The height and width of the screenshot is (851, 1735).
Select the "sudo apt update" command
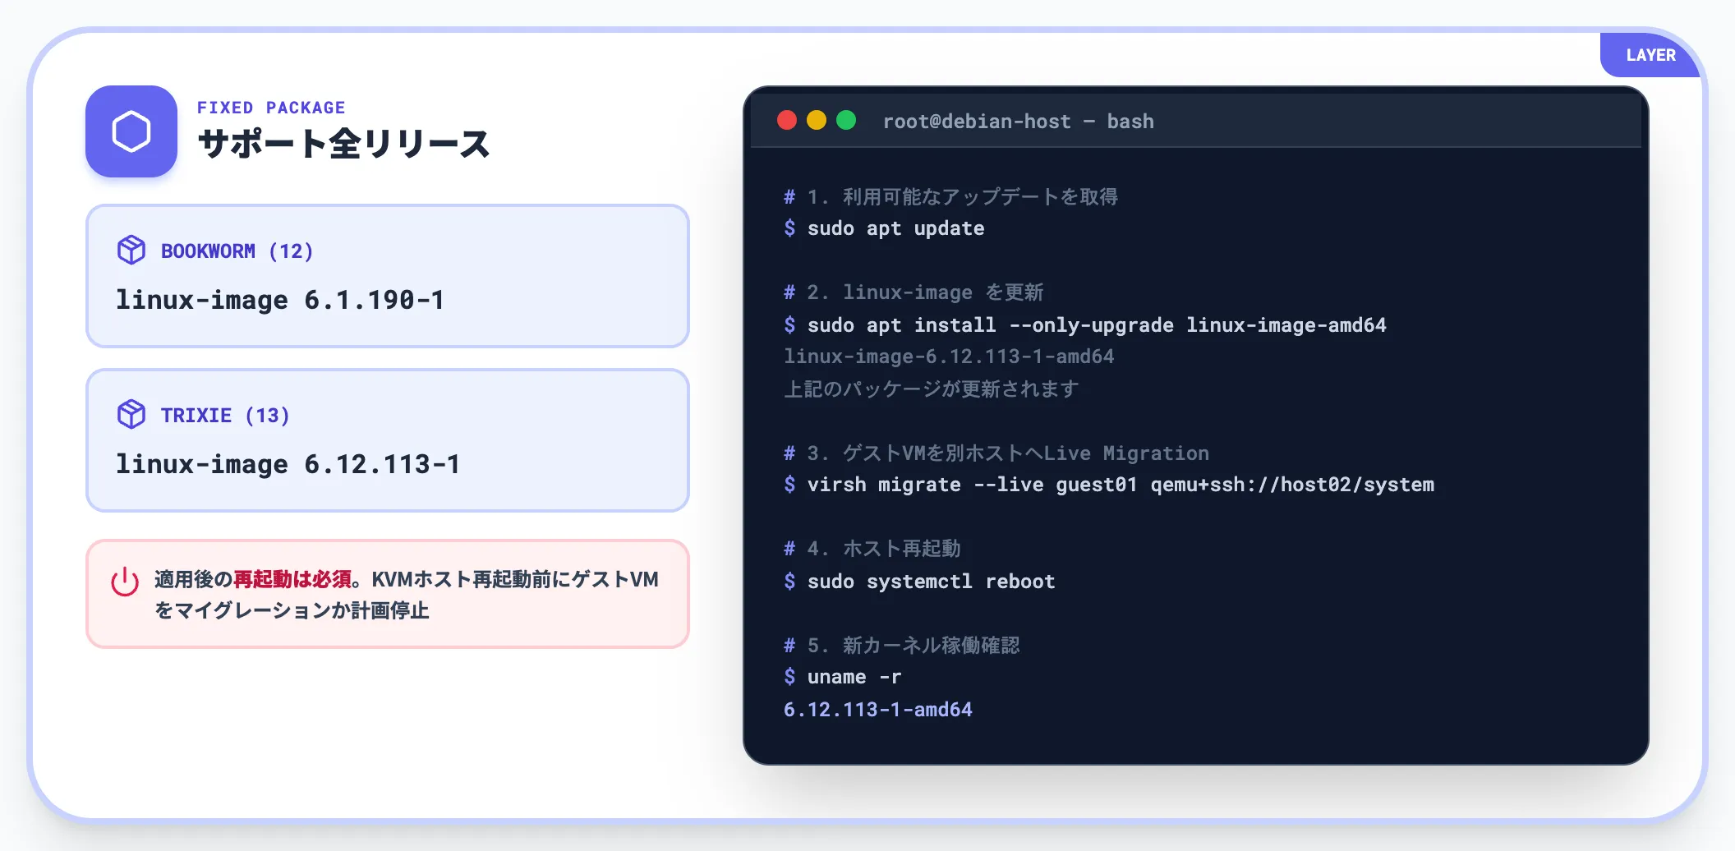[895, 228]
